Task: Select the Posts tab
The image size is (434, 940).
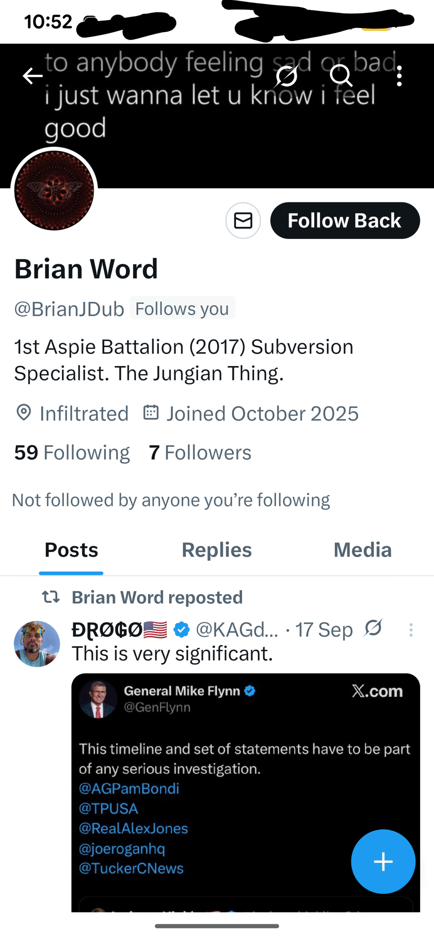Action: [x=71, y=550]
